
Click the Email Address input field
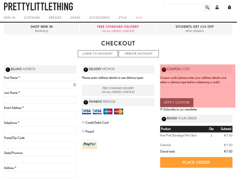tap(40, 115)
